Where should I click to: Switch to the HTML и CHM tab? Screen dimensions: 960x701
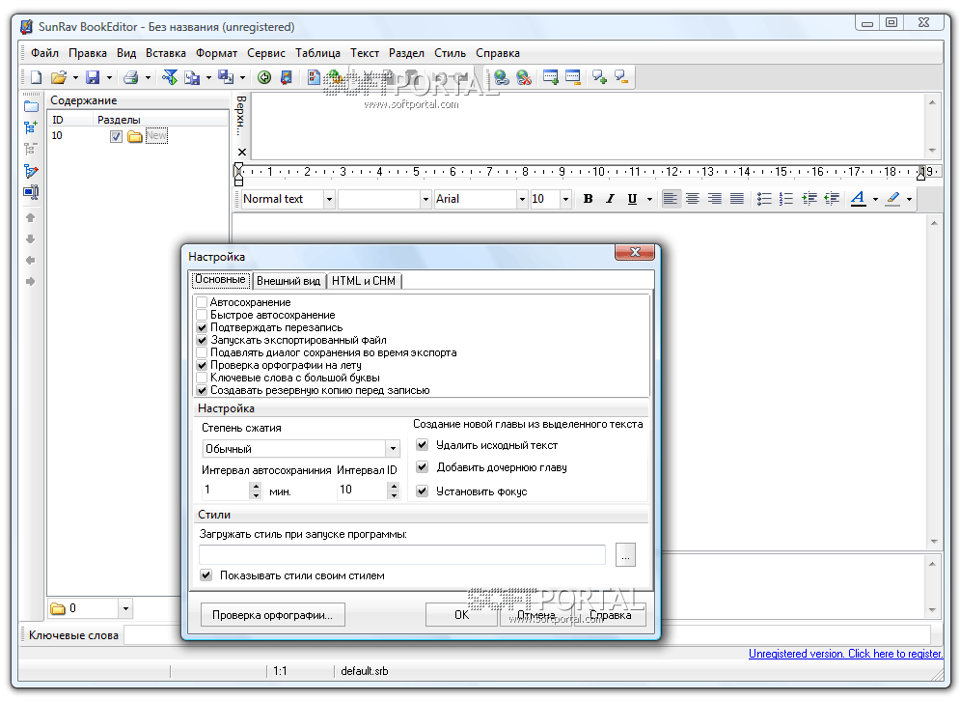364,281
